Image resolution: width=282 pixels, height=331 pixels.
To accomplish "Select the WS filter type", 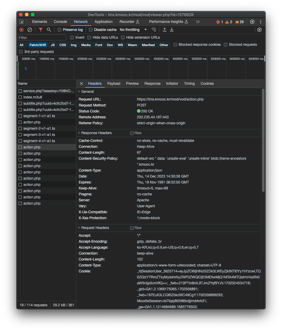I will click(120, 45).
